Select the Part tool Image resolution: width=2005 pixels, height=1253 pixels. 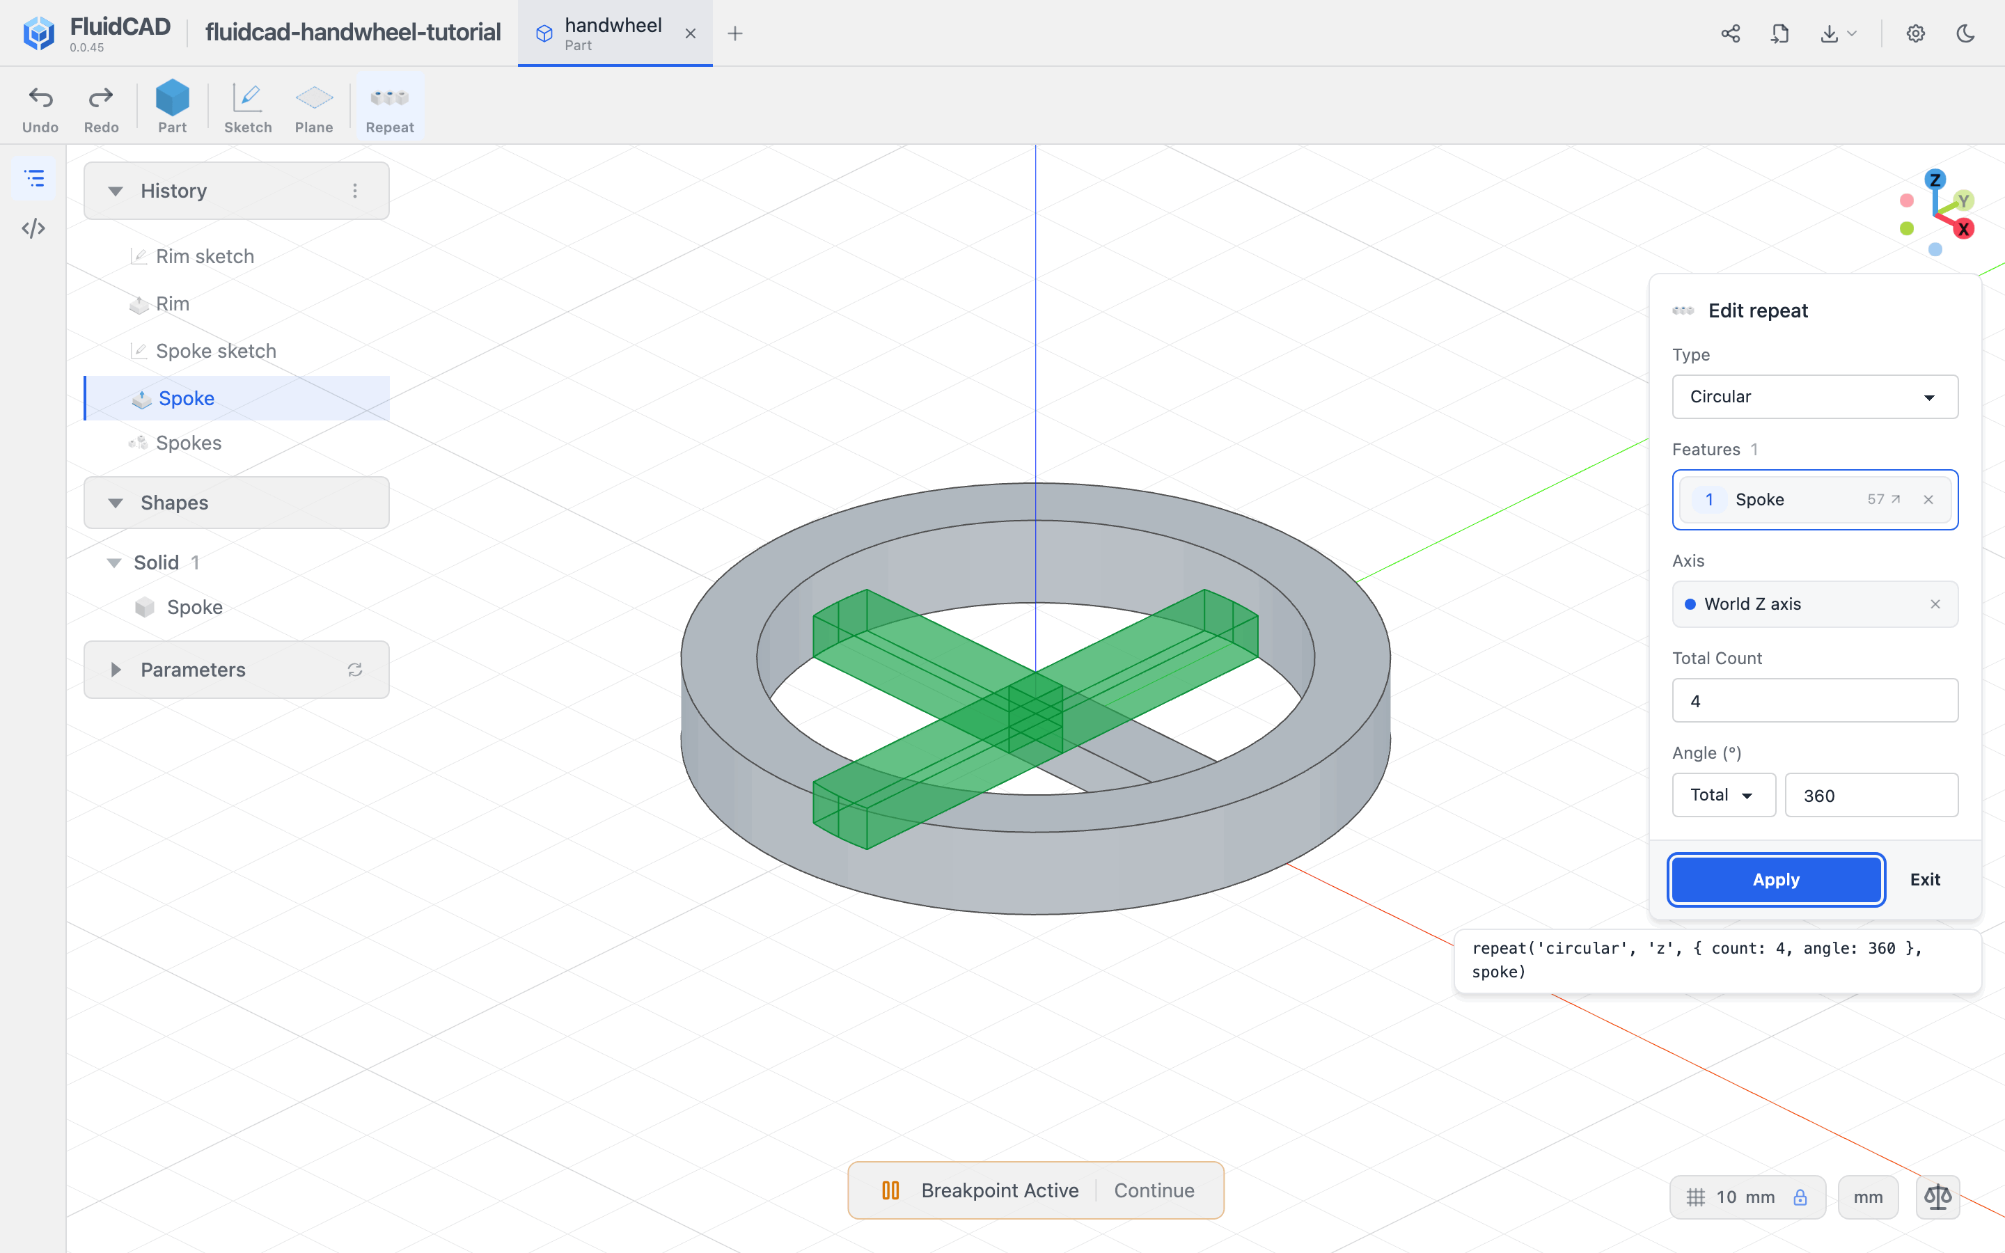click(173, 109)
